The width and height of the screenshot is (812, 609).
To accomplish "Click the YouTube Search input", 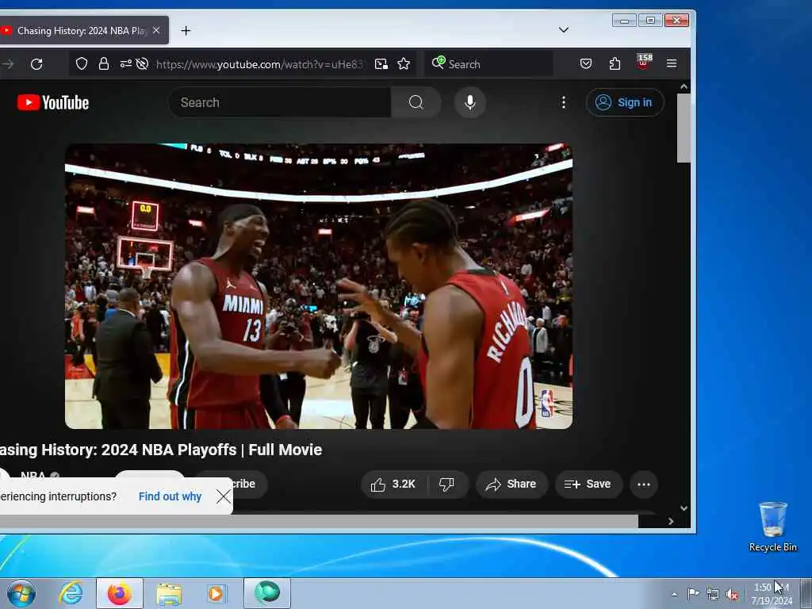I will click(280, 102).
